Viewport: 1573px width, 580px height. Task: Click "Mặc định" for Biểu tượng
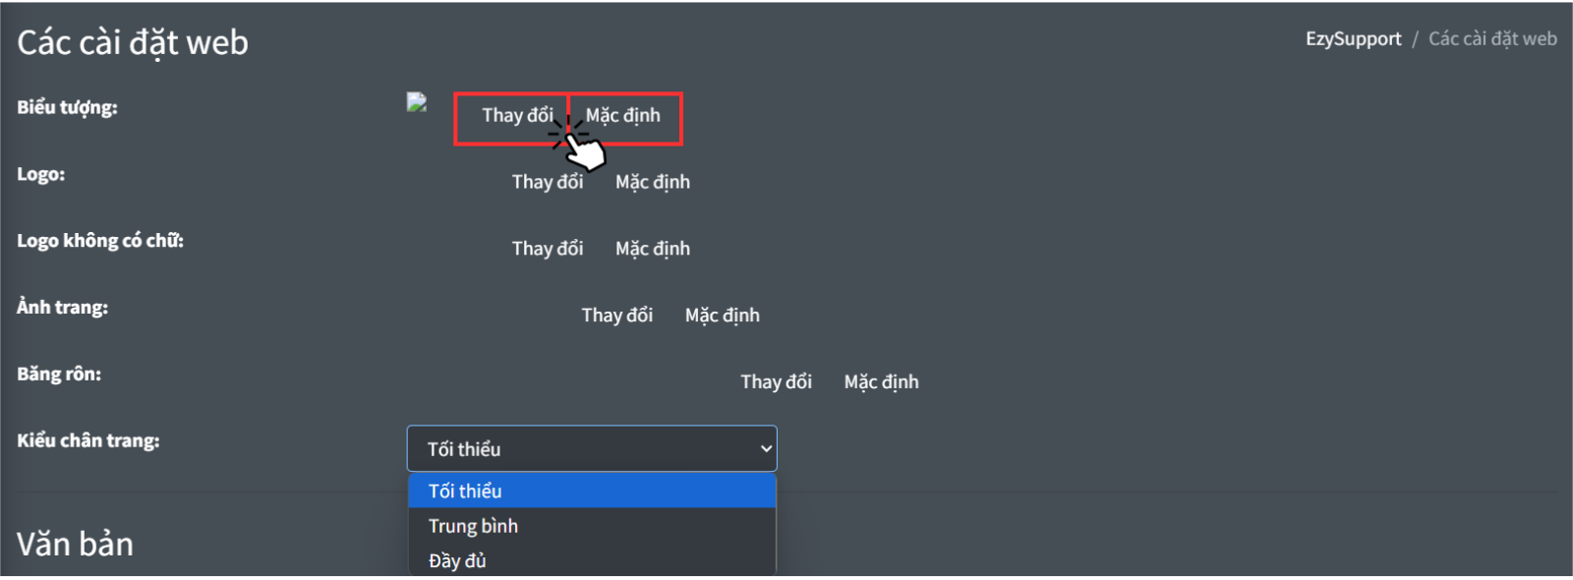point(623,116)
